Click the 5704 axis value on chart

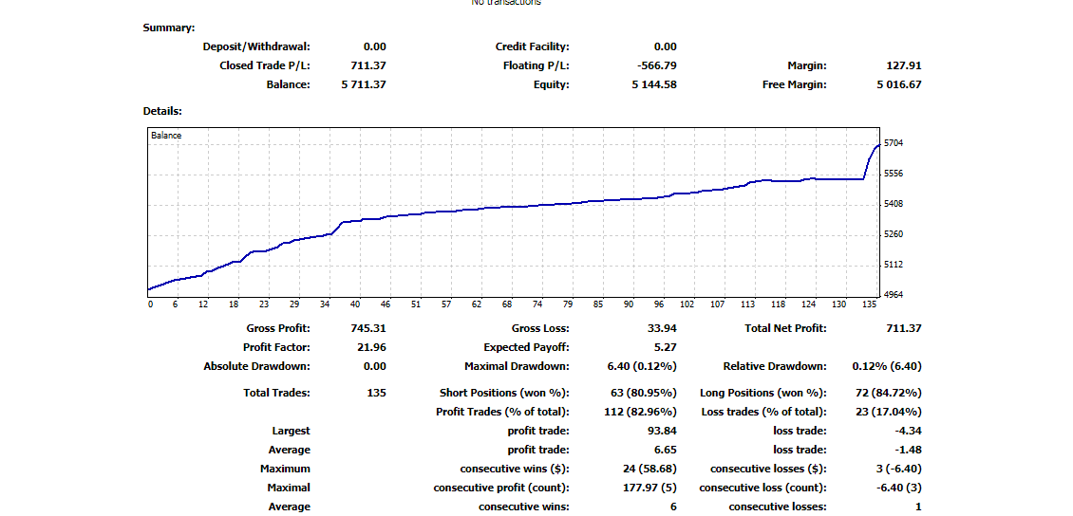[x=894, y=143]
